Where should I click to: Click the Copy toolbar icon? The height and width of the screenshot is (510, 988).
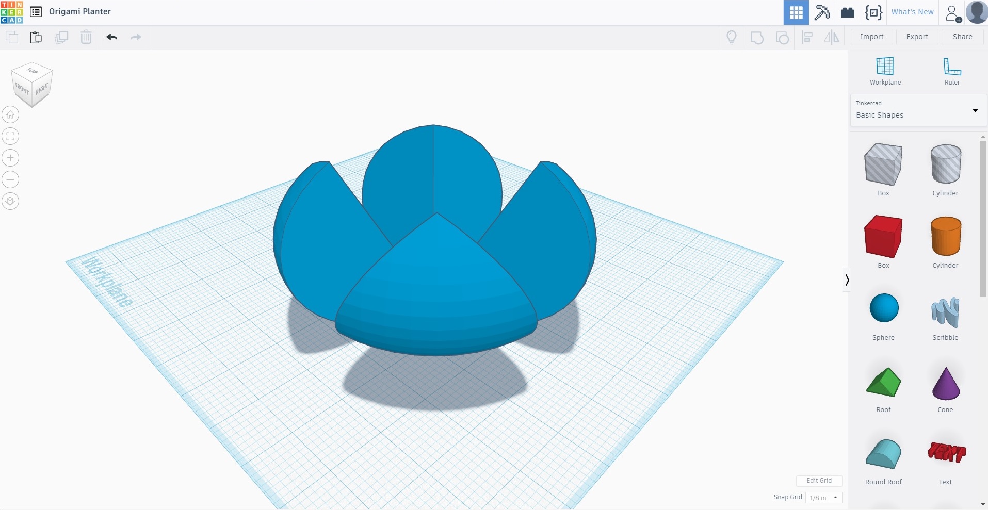12,37
